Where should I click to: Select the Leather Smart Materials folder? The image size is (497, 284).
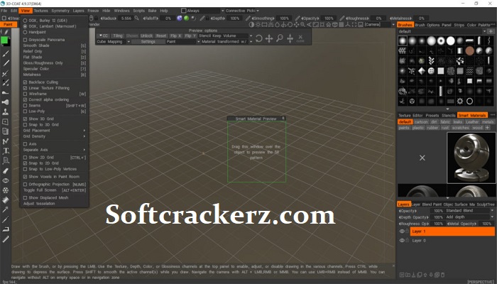[472, 121]
